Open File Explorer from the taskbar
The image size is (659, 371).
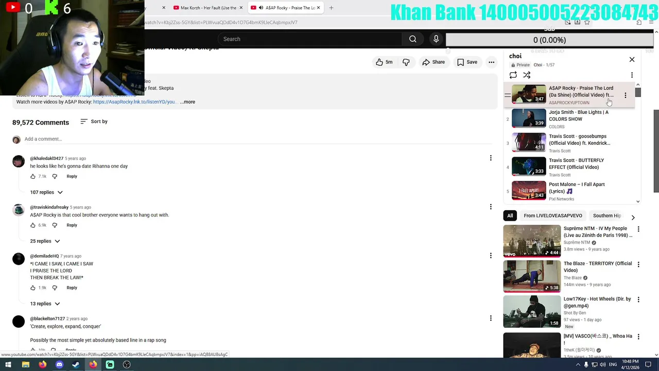point(25,365)
